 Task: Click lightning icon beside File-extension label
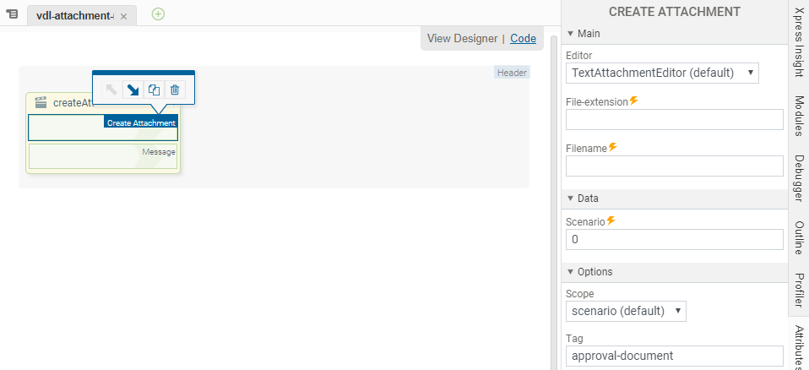[x=633, y=101]
